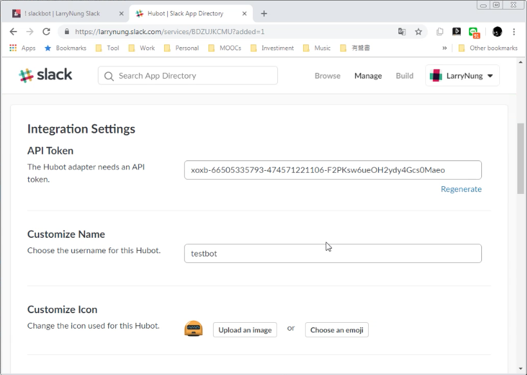Open the Other bookmarks folder
The image size is (527, 375).
(x=488, y=48)
